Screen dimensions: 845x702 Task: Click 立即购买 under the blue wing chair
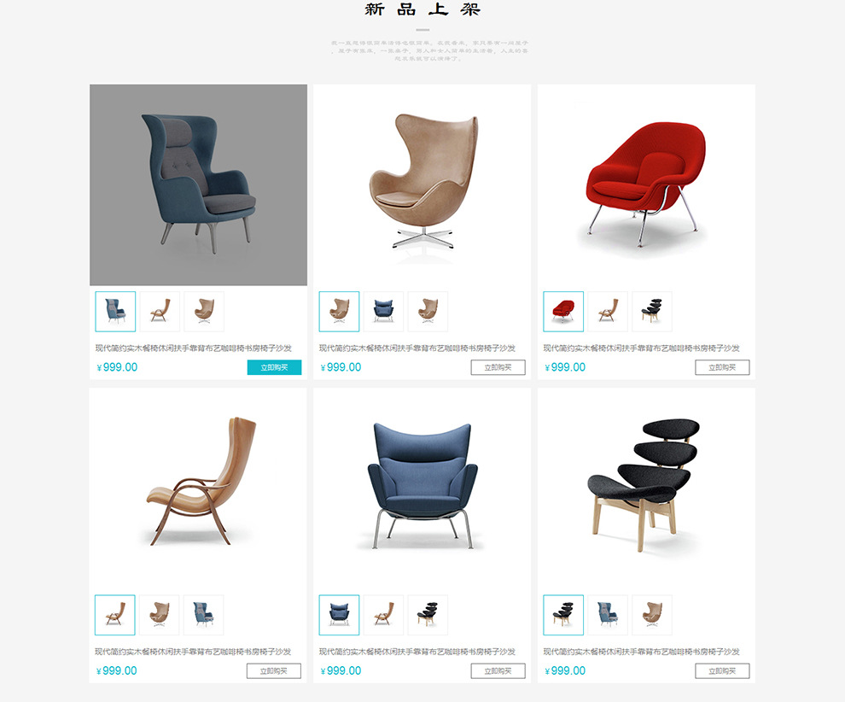coord(498,670)
